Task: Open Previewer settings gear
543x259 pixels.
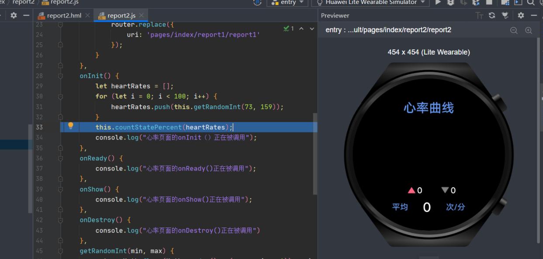Action: 520,16
